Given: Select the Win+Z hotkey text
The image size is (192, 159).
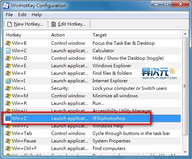Looking at the screenshot, I should tap(19, 118).
